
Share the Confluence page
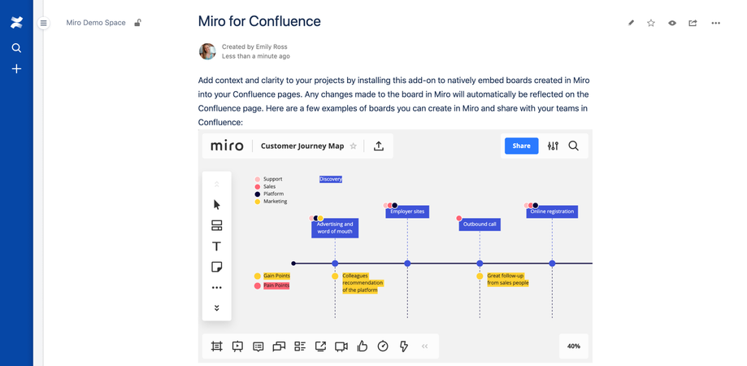point(693,23)
